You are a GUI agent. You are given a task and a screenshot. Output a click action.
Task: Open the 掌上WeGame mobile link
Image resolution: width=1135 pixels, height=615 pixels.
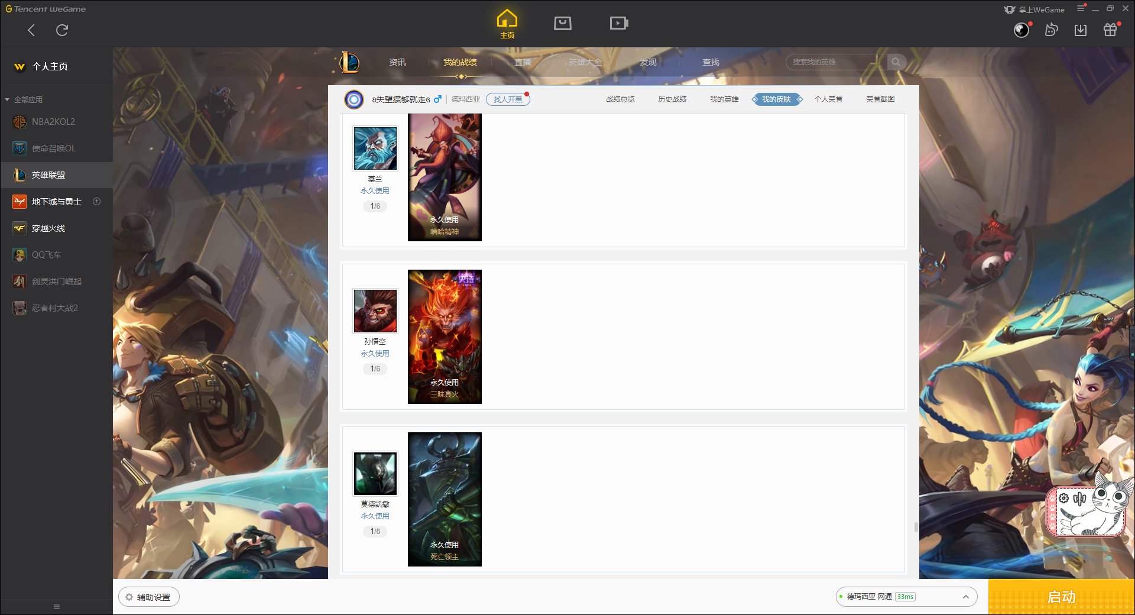click(1035, 9)
